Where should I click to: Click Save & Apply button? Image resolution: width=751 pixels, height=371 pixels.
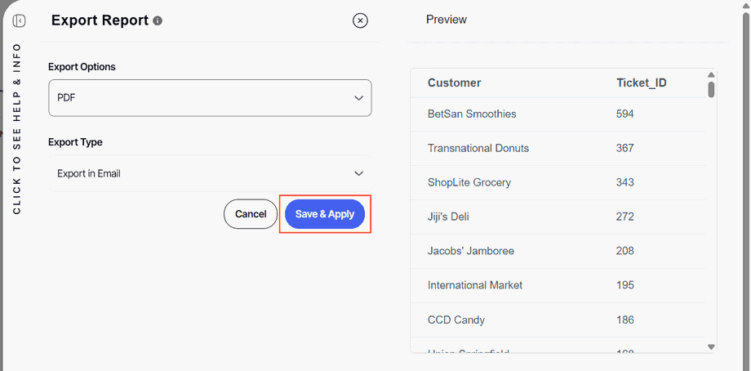[325, 214]
